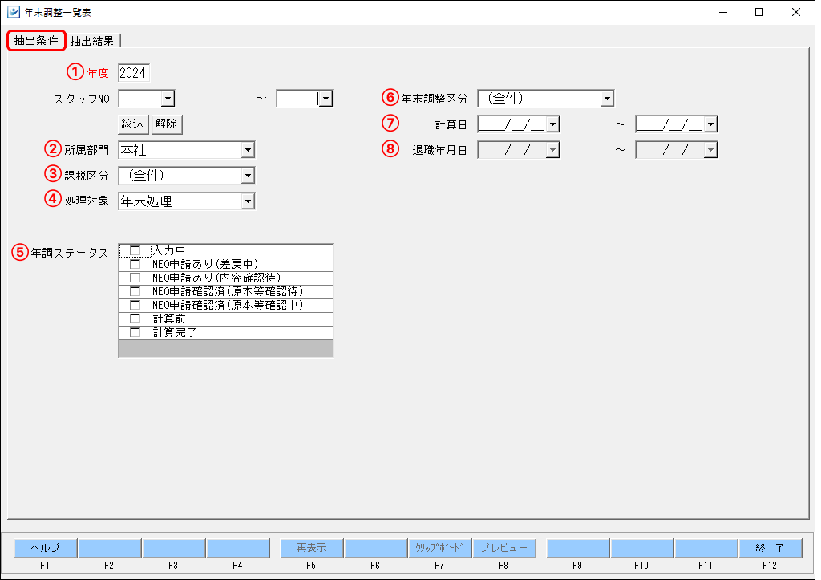Click the ヘルプ F1 button
Viewport: 821px width, 580px height.
[46, 548]
